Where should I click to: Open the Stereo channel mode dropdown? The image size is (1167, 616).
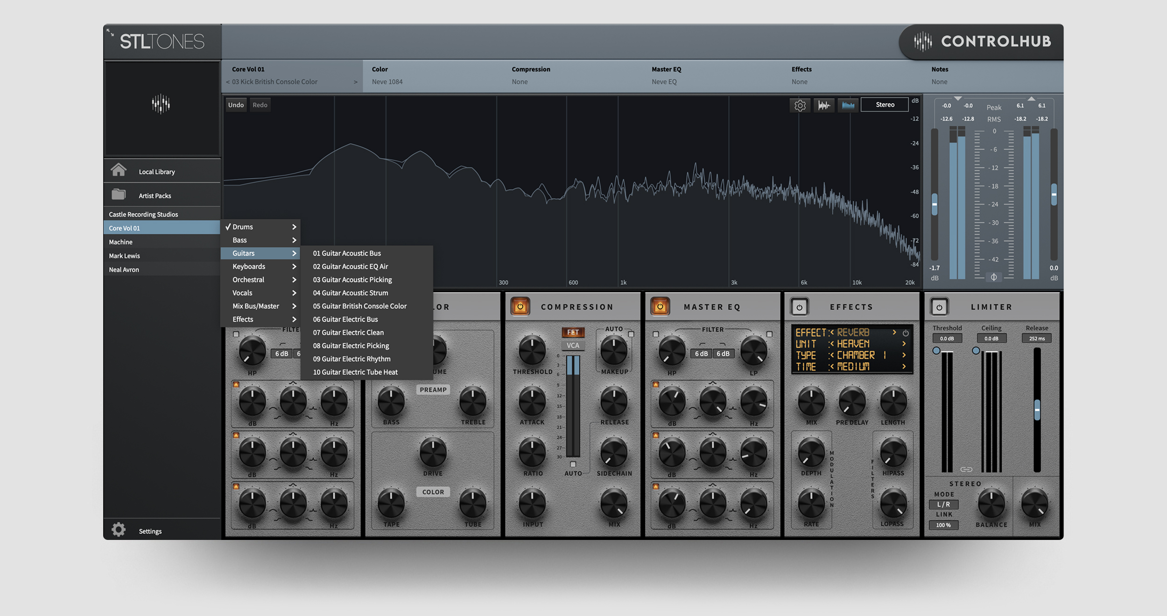coord(885,105)
